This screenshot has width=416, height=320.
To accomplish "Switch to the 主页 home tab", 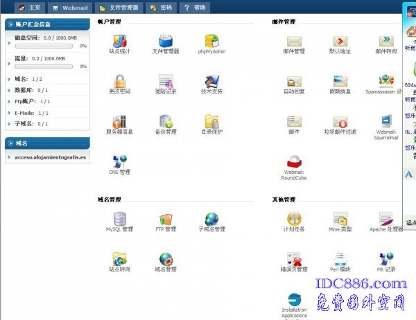I will point(28,8).
